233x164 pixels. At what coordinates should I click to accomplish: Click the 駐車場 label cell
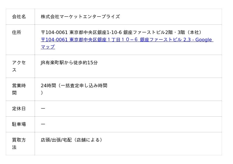[19, 124]
